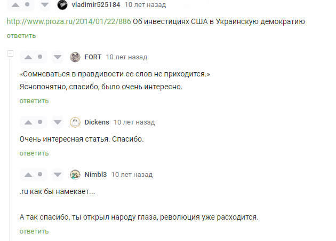Image resolution: width=336 pixels, height=241 pixels.
Task: Click Dickens' avatar picture
Action: [75, 122]
